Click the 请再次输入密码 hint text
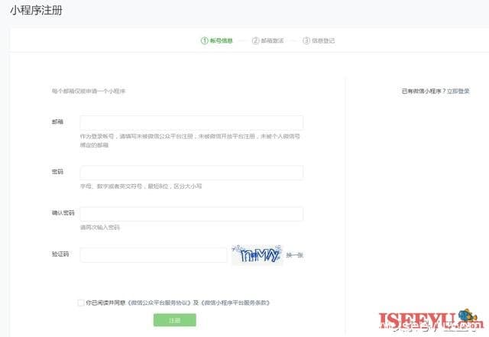The height and width of the screenshot is (337, 489). [100, 228]
